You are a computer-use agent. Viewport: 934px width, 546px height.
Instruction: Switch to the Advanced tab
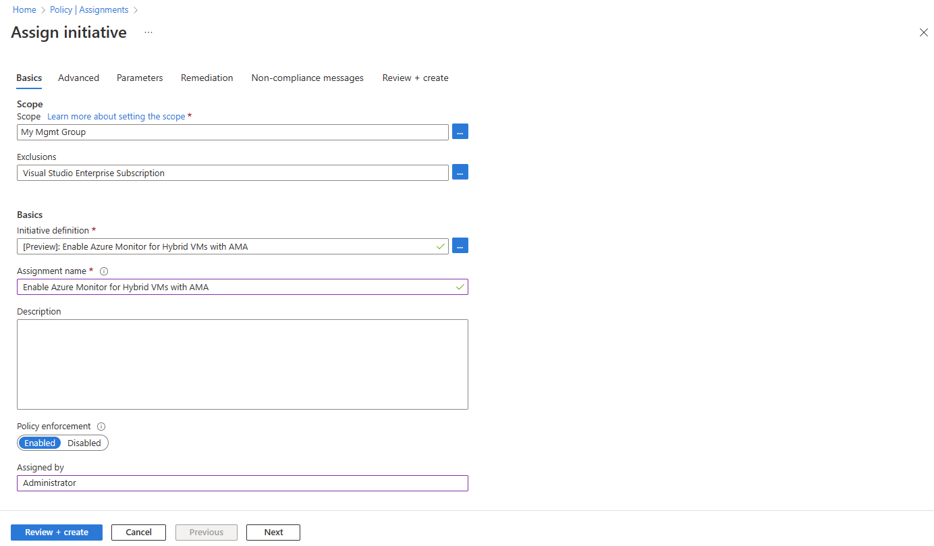(x=78, y=78)
